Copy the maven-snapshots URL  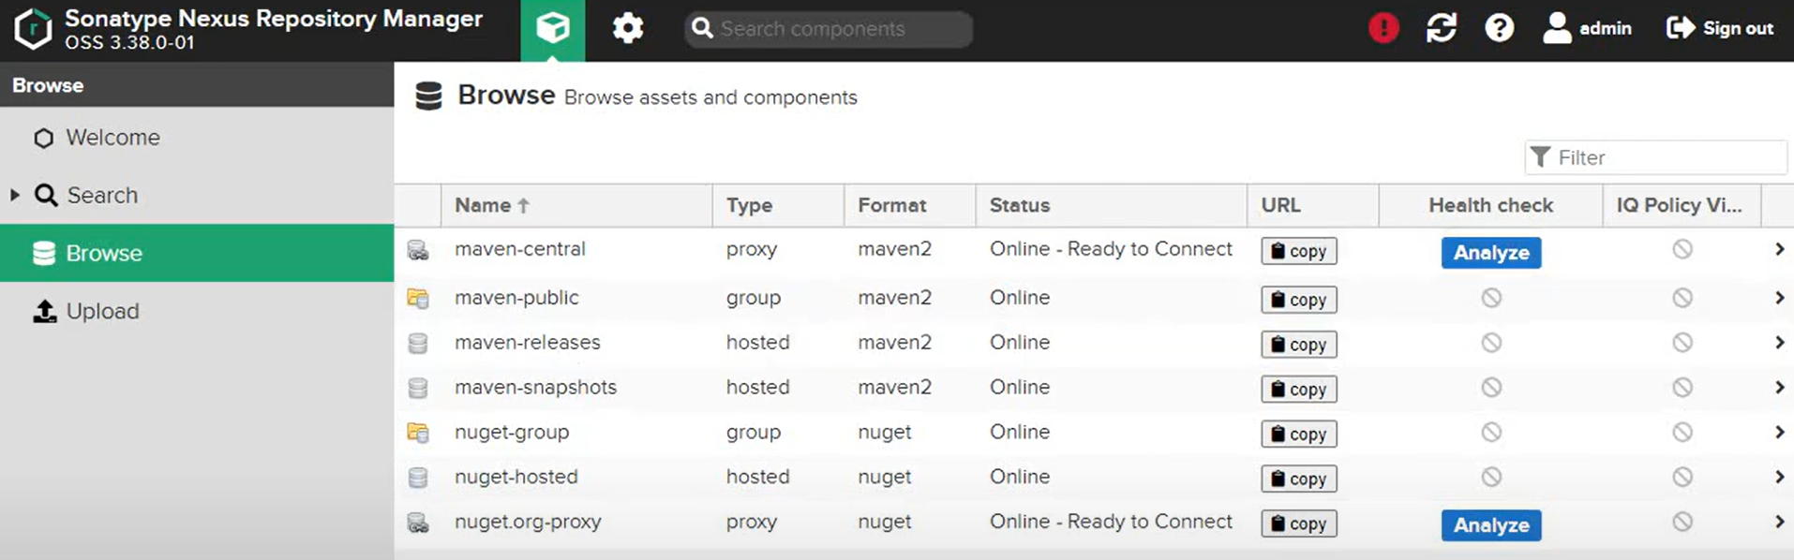pos(1299,390)
